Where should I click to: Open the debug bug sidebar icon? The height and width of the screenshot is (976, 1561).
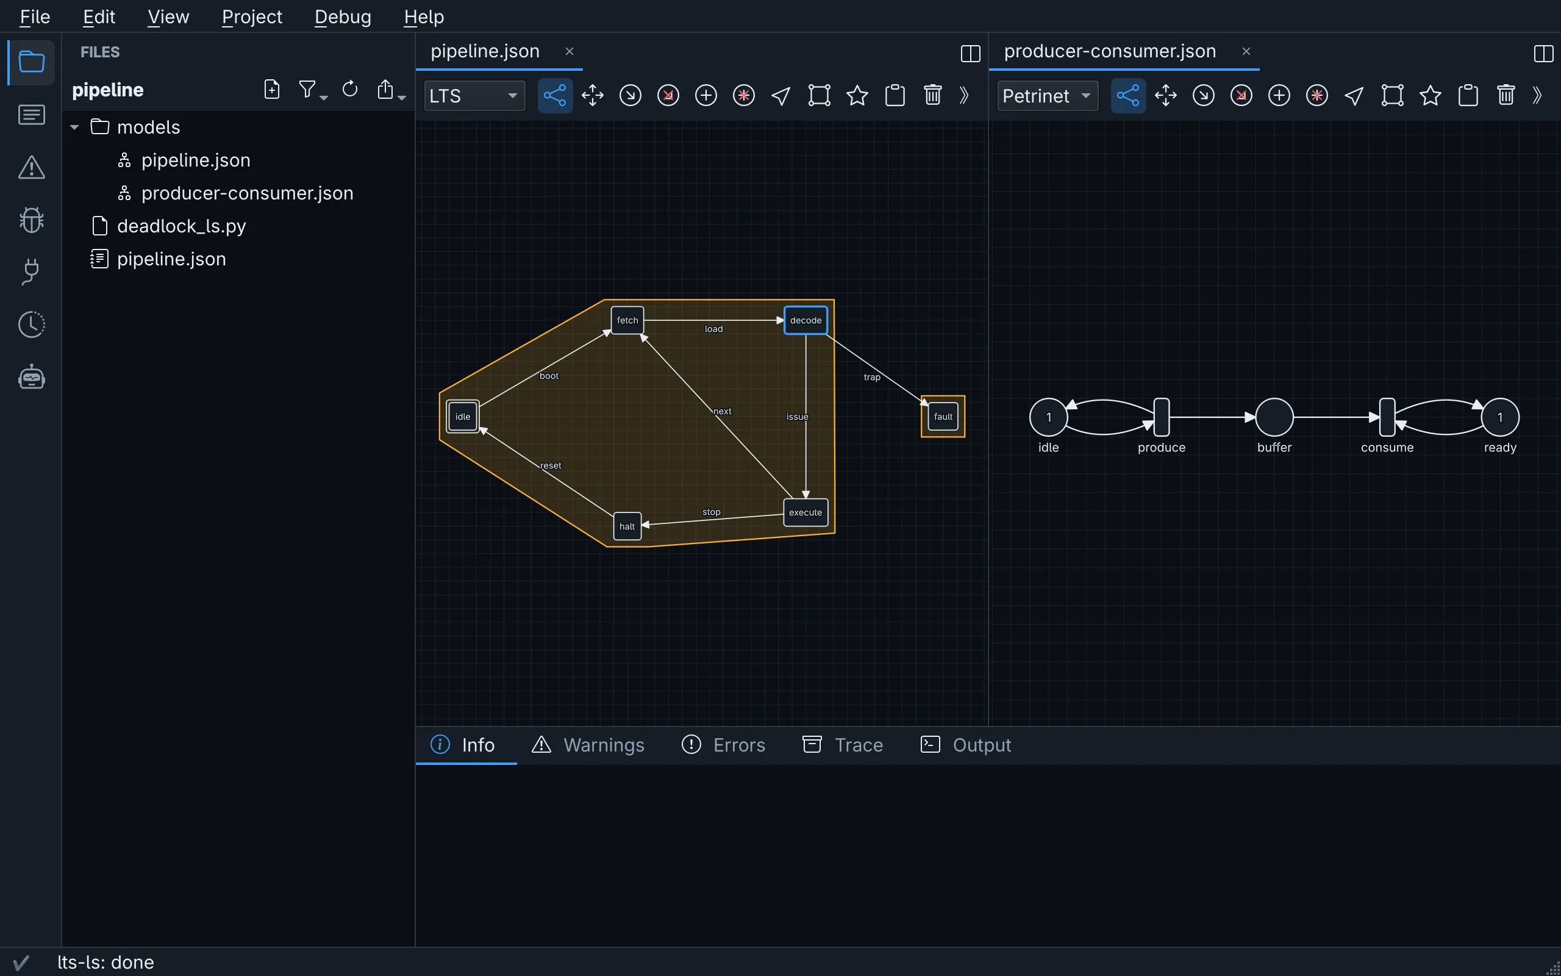(31, 220)
